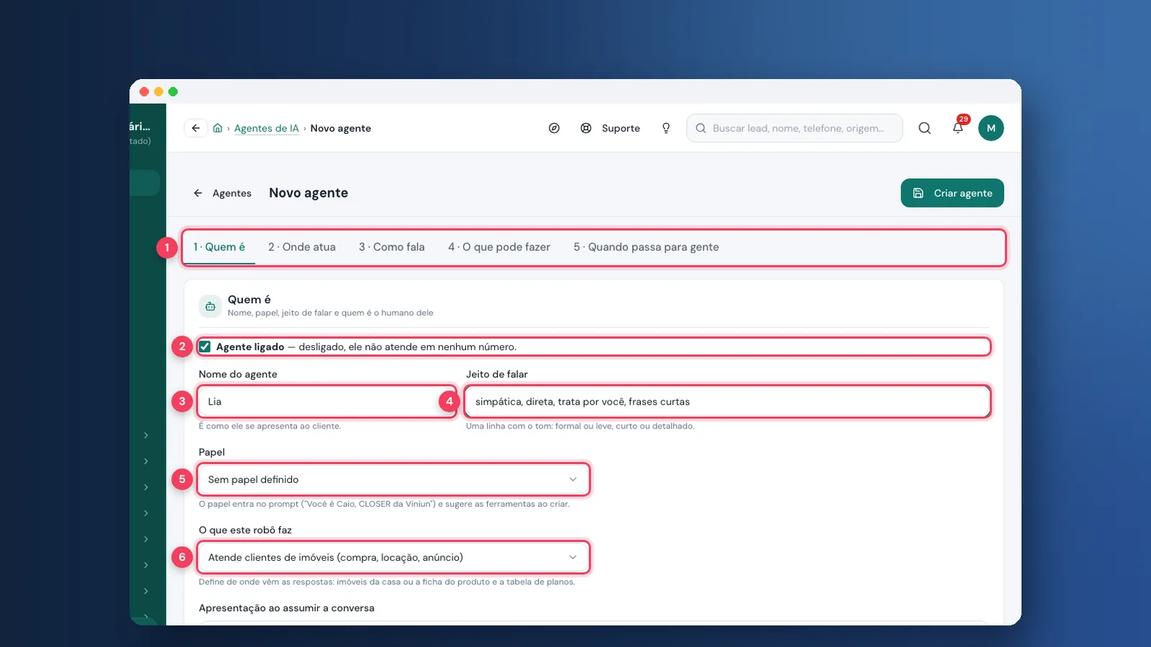This screenshot has height=647, width=1151.
Task: Click the Criar agente button
Action: click(x=952, y=193)
